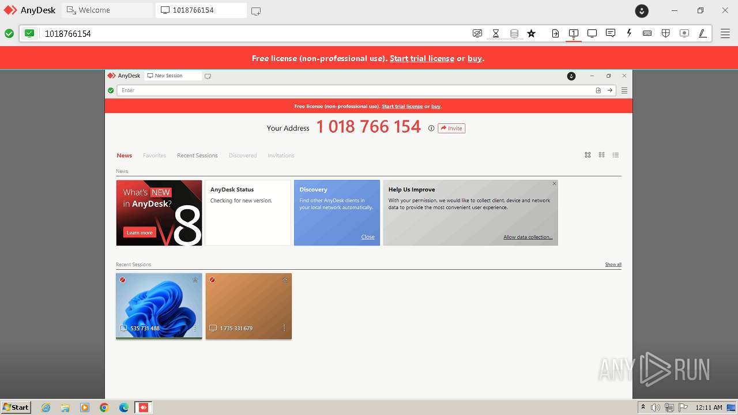The image size is (738, 415).
Task: Select list view icon
Action: (616, 155)
